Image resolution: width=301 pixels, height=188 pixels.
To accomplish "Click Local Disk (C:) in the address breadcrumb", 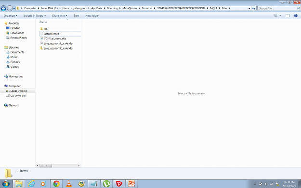I will [49, 8].
